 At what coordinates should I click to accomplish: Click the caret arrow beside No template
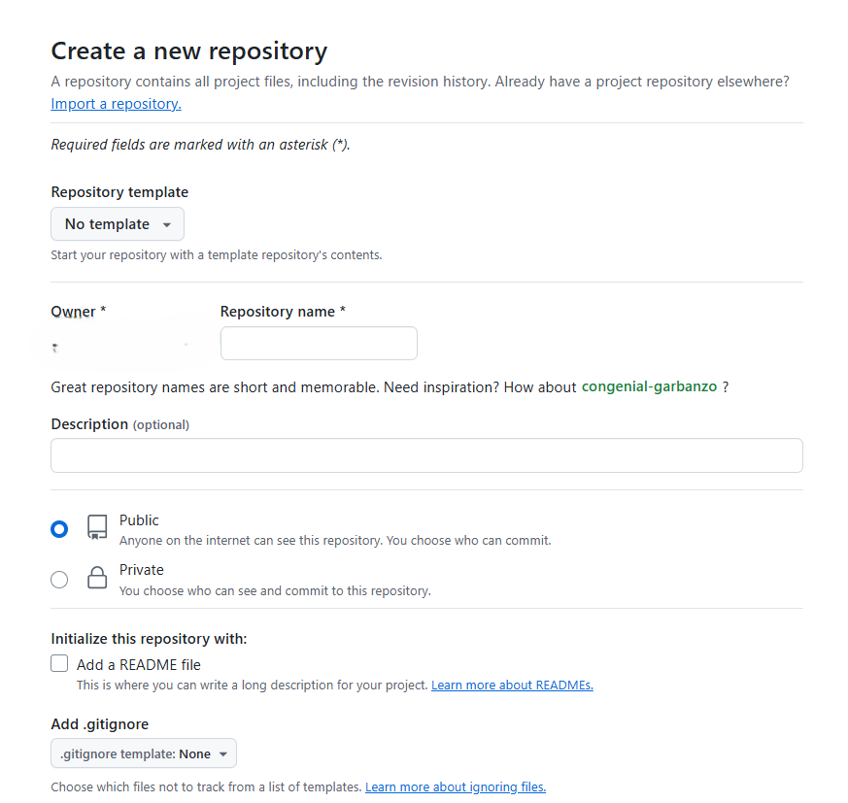point(167,224)
